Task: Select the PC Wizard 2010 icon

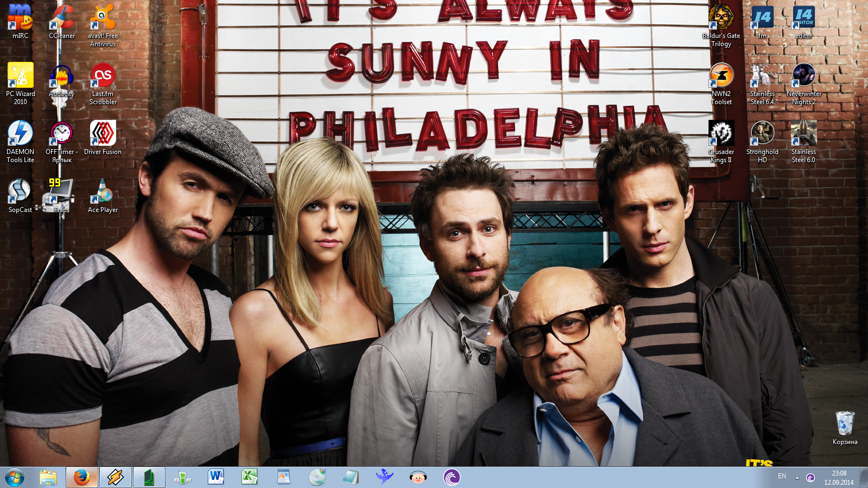Action: tap(20, 83)
